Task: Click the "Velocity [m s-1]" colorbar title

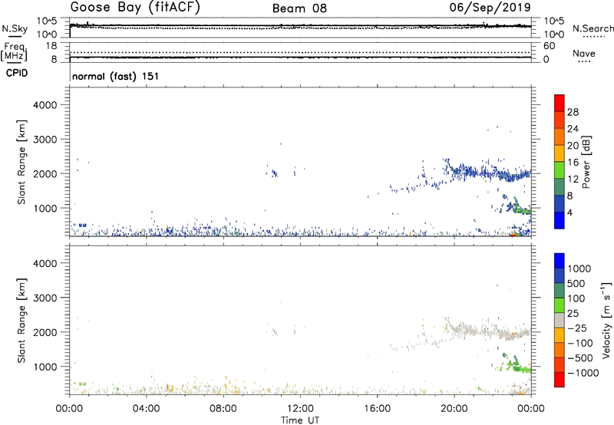Action: pyautogui.click(x=606, y=320)
